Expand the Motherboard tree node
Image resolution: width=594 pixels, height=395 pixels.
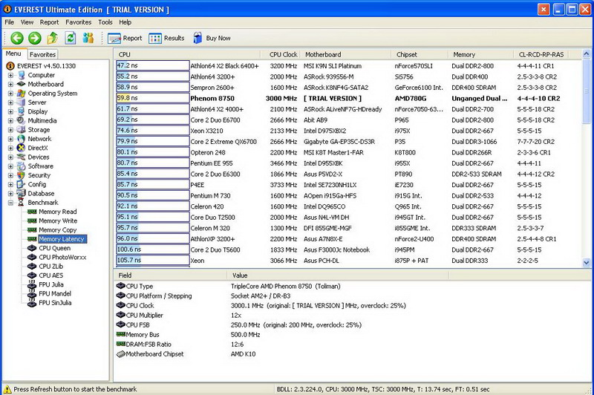click(10, 85)
